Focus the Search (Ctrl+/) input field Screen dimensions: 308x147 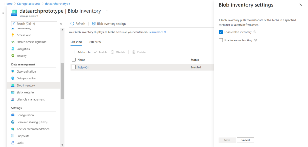[34, 24]
